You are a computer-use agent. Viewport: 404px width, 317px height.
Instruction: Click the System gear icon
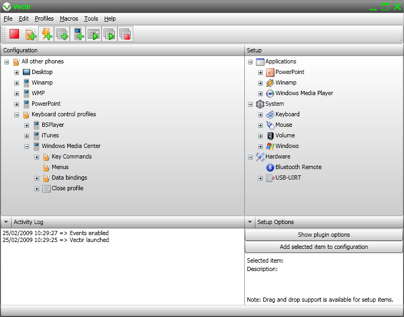(x=260, y=104)
